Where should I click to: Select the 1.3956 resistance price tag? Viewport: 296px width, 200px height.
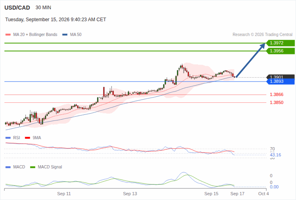pos(280,51)
